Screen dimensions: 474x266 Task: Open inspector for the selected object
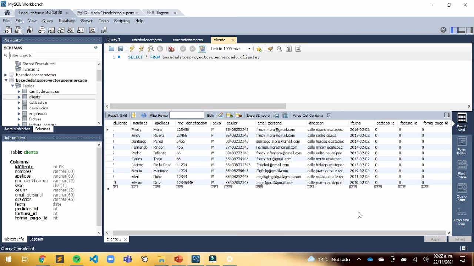30,30
